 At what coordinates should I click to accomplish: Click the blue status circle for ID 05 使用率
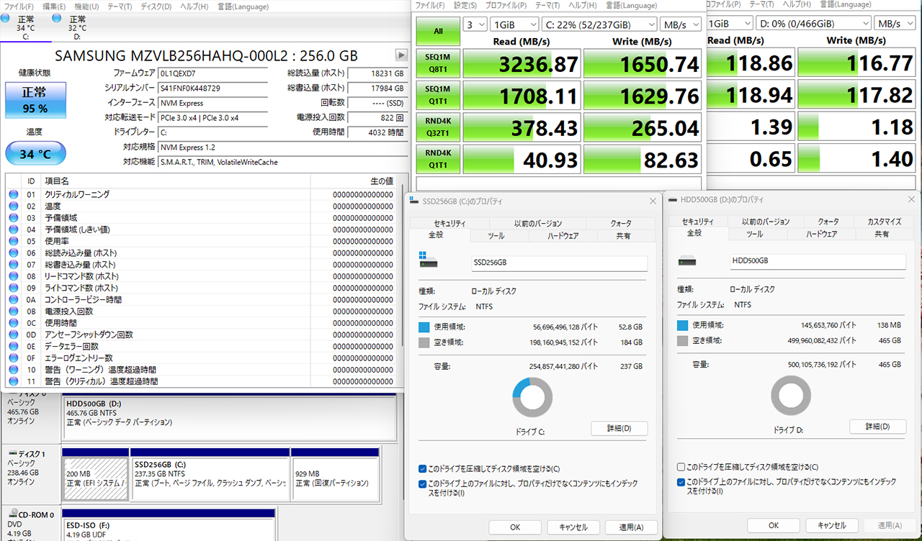13,241
